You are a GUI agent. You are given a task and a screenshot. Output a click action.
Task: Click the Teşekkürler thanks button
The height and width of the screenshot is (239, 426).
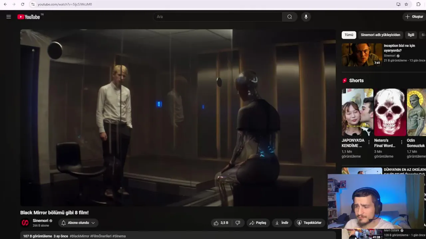pos(309,223)
